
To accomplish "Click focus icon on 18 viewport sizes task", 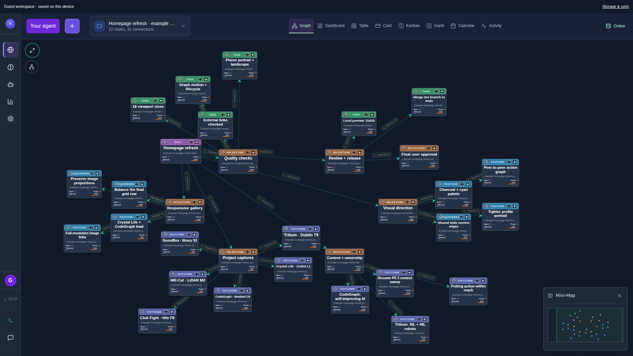I will pos(155,101).
